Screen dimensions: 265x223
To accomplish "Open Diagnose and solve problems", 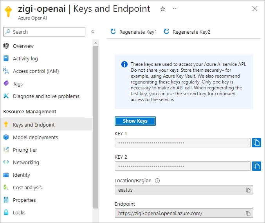I will coord(46,96).
